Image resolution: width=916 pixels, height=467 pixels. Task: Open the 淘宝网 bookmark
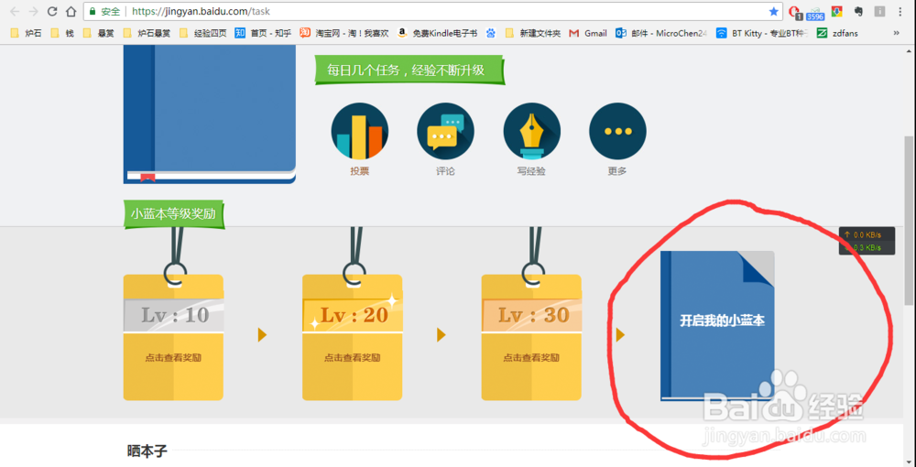344,33
